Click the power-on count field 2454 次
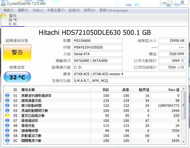This screenshot has width=190, height=148. point(172,61)
